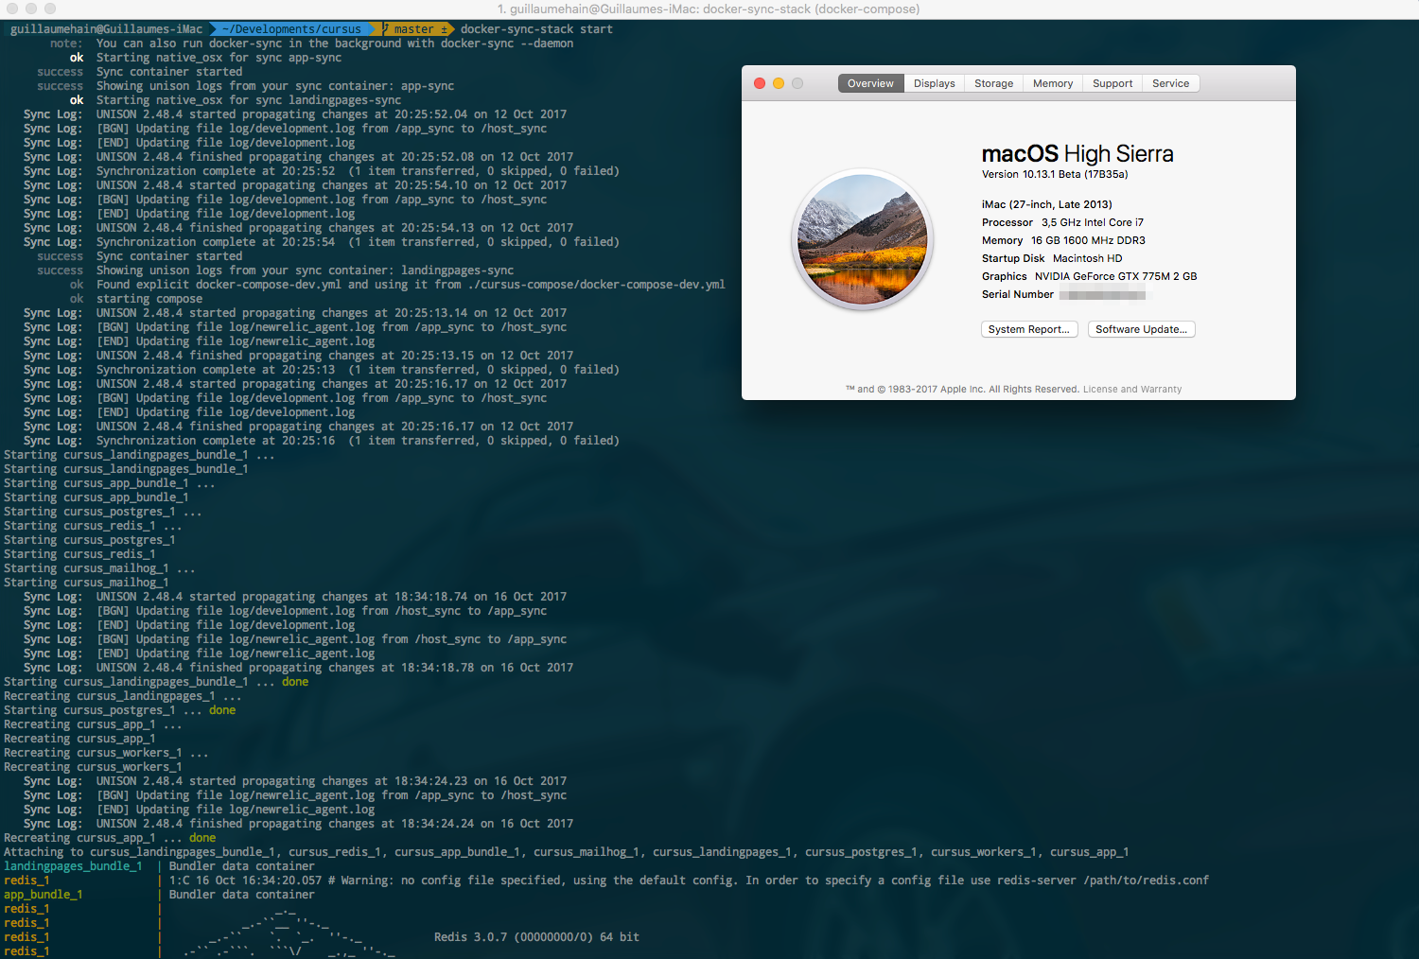Click the 'NVIDIA GeForce GTX 775M 2 GB' text
1419x959 pixels.
coord(1116,276)
